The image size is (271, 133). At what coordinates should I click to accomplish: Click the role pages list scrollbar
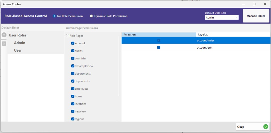tap(119, 66)
